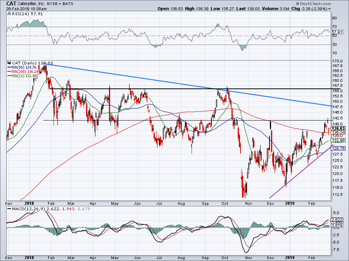Click the Volume 3.0M value
The image size is (349, 261).
click(275, 9)
